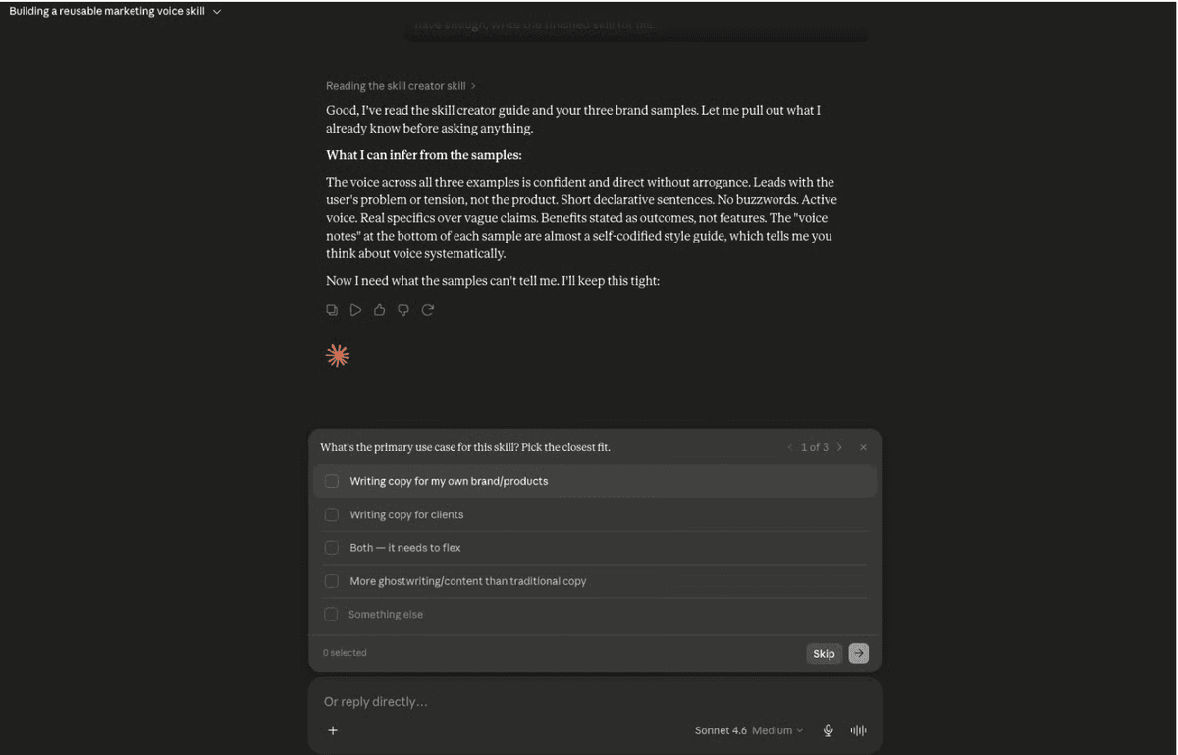Click the '1 of 3' page indicator
This screenshot has height=755, width=1178.
(815, 447)
